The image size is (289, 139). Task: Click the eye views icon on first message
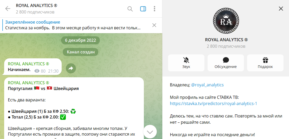37,71
